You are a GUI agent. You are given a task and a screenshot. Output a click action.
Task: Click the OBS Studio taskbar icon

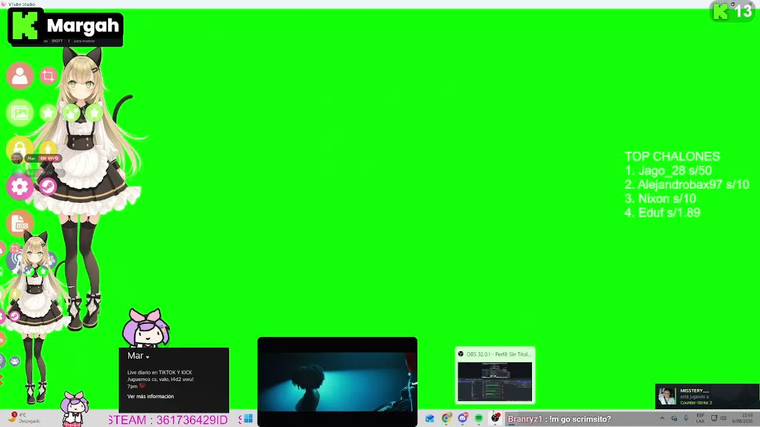point(495,419)
